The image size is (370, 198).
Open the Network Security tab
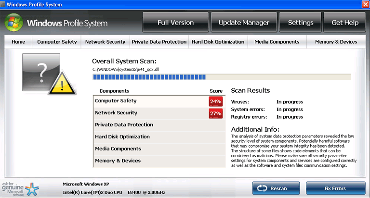point(105,42)
